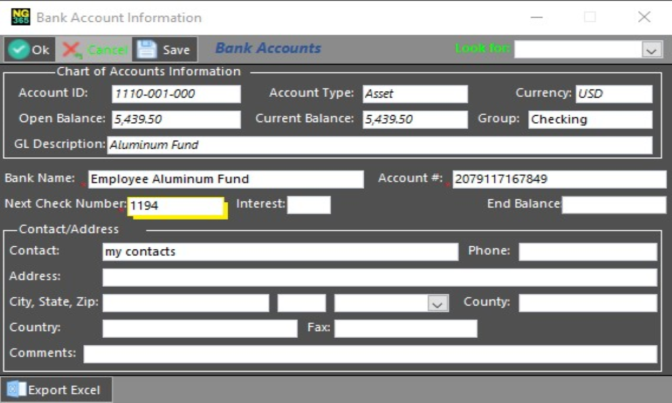
Task: Close the Bank Account Information window
Action: point(644,17)
